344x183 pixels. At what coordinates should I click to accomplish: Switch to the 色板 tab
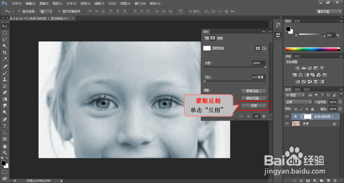point(297,21)
